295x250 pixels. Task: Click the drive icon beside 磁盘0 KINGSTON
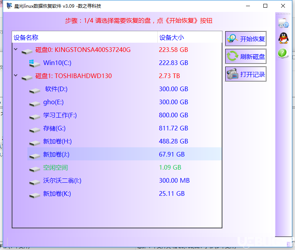click(x=27, y=52)
